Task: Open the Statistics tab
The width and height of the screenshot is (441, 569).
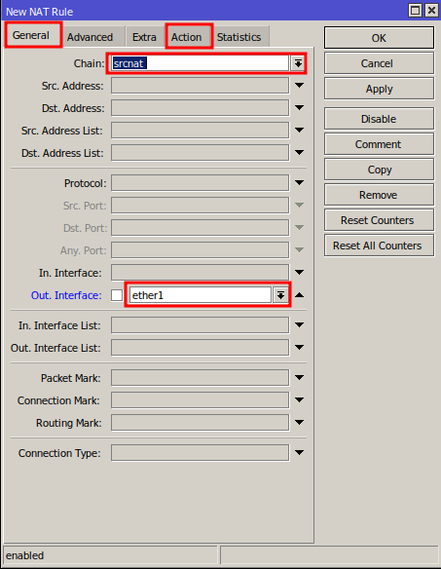Action: (x=239, y=37)
